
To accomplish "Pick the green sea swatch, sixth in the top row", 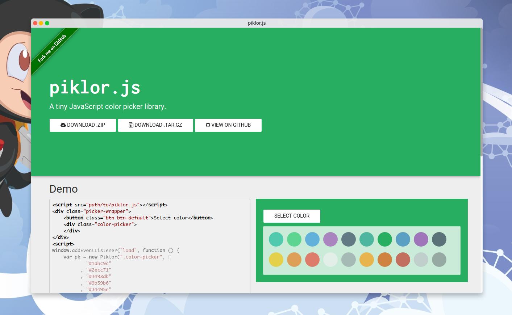I will pos(367,239).
